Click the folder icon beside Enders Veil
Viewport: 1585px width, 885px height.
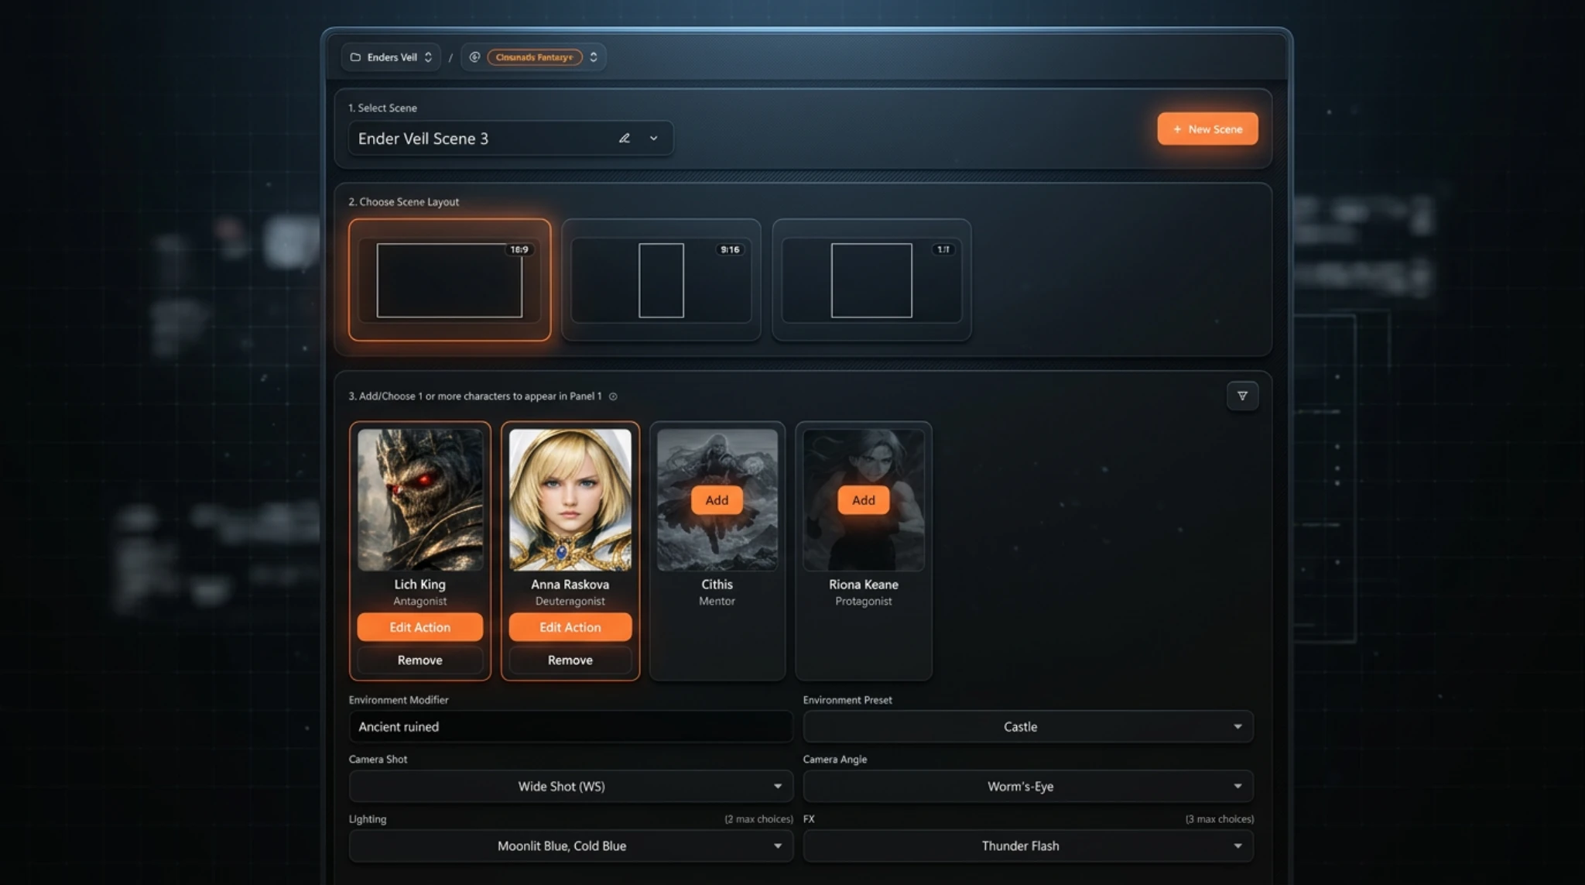[x=356, y=57]
